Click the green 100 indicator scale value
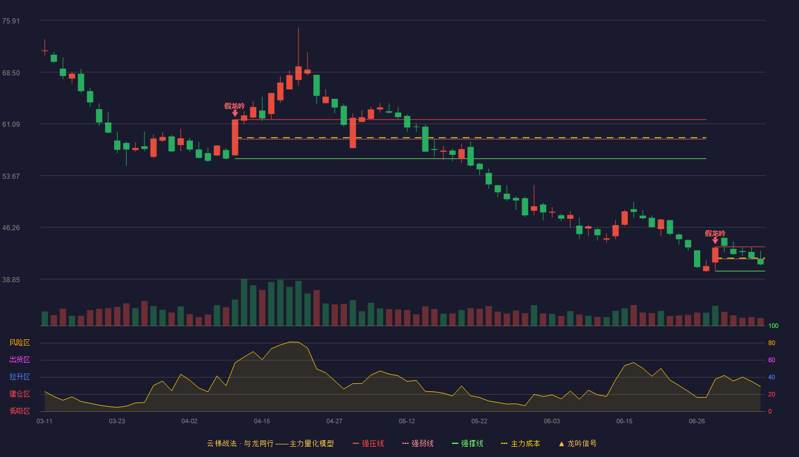Image resolution: width=799 pixels, height=457 pixels. (773, 326)
